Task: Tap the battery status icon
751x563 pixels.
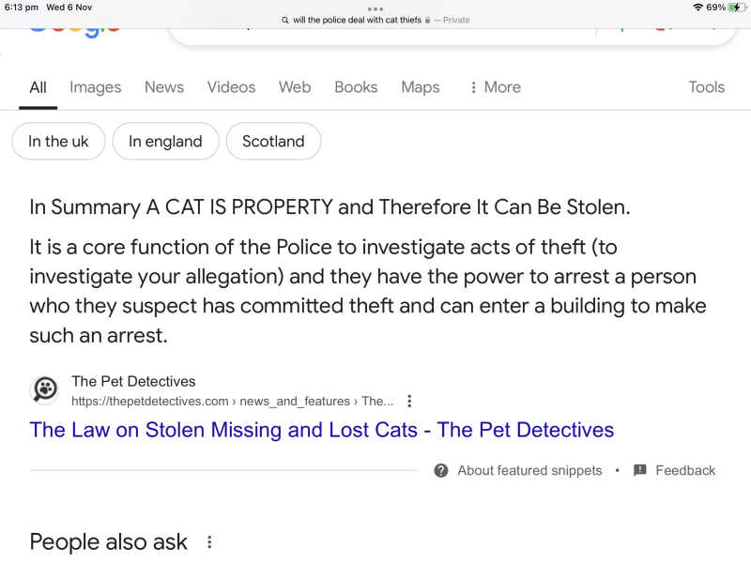Action: click(737, 8)
